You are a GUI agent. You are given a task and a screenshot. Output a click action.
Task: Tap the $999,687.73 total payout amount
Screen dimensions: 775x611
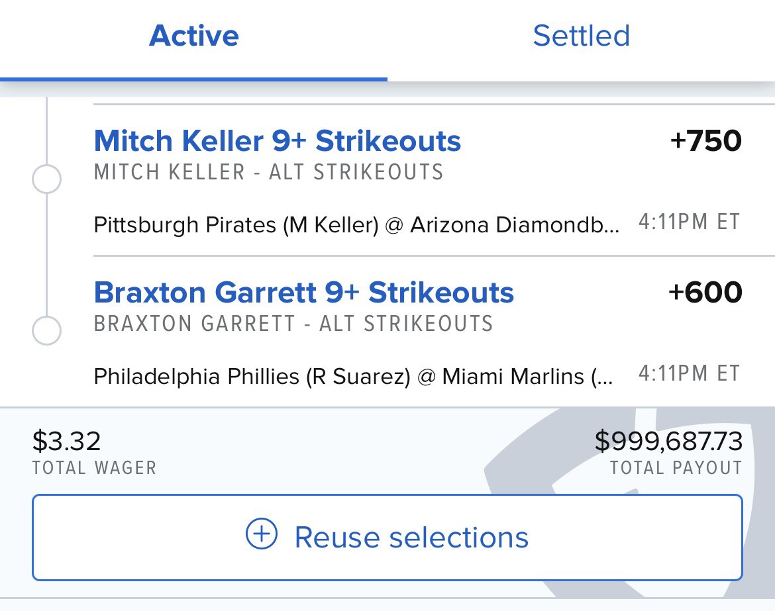[668, 441]
